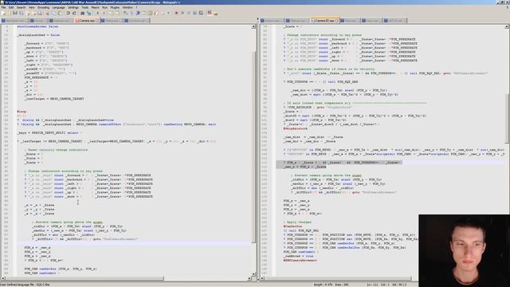Open the Language menu
510x287 pixels.
(x=58, y=7)
